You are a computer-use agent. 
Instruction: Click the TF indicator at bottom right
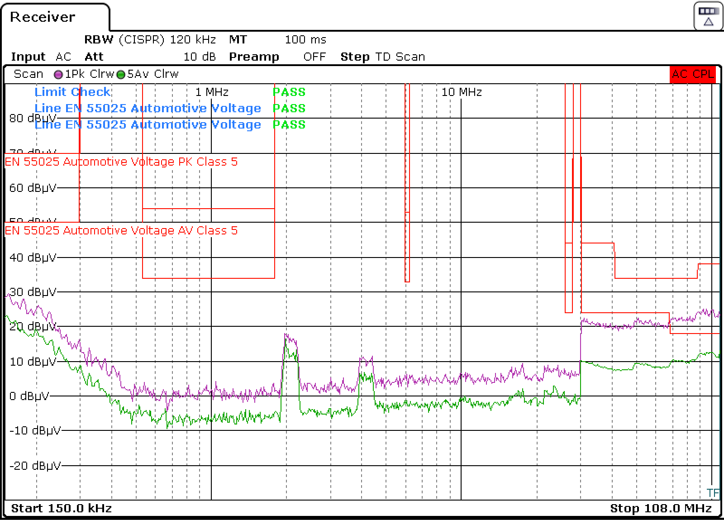[713, 492]
